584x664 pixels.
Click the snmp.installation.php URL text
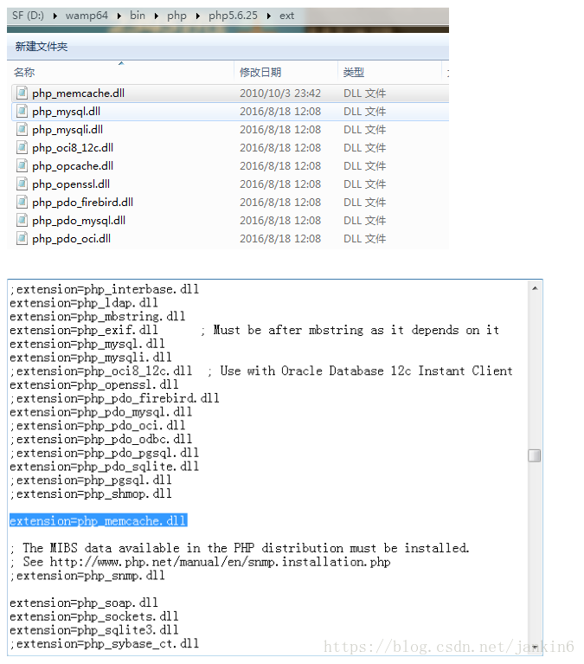[220, 563]
